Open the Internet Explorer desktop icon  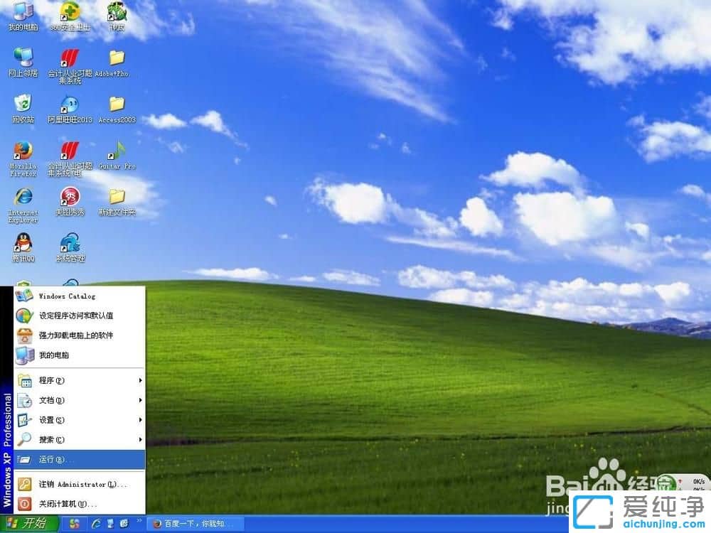(x=23, y=198)
